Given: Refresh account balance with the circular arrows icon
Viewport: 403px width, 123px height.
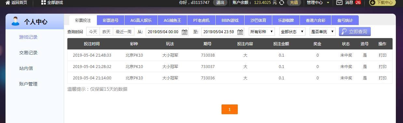Looking at the screenshot, I should 282,3.
